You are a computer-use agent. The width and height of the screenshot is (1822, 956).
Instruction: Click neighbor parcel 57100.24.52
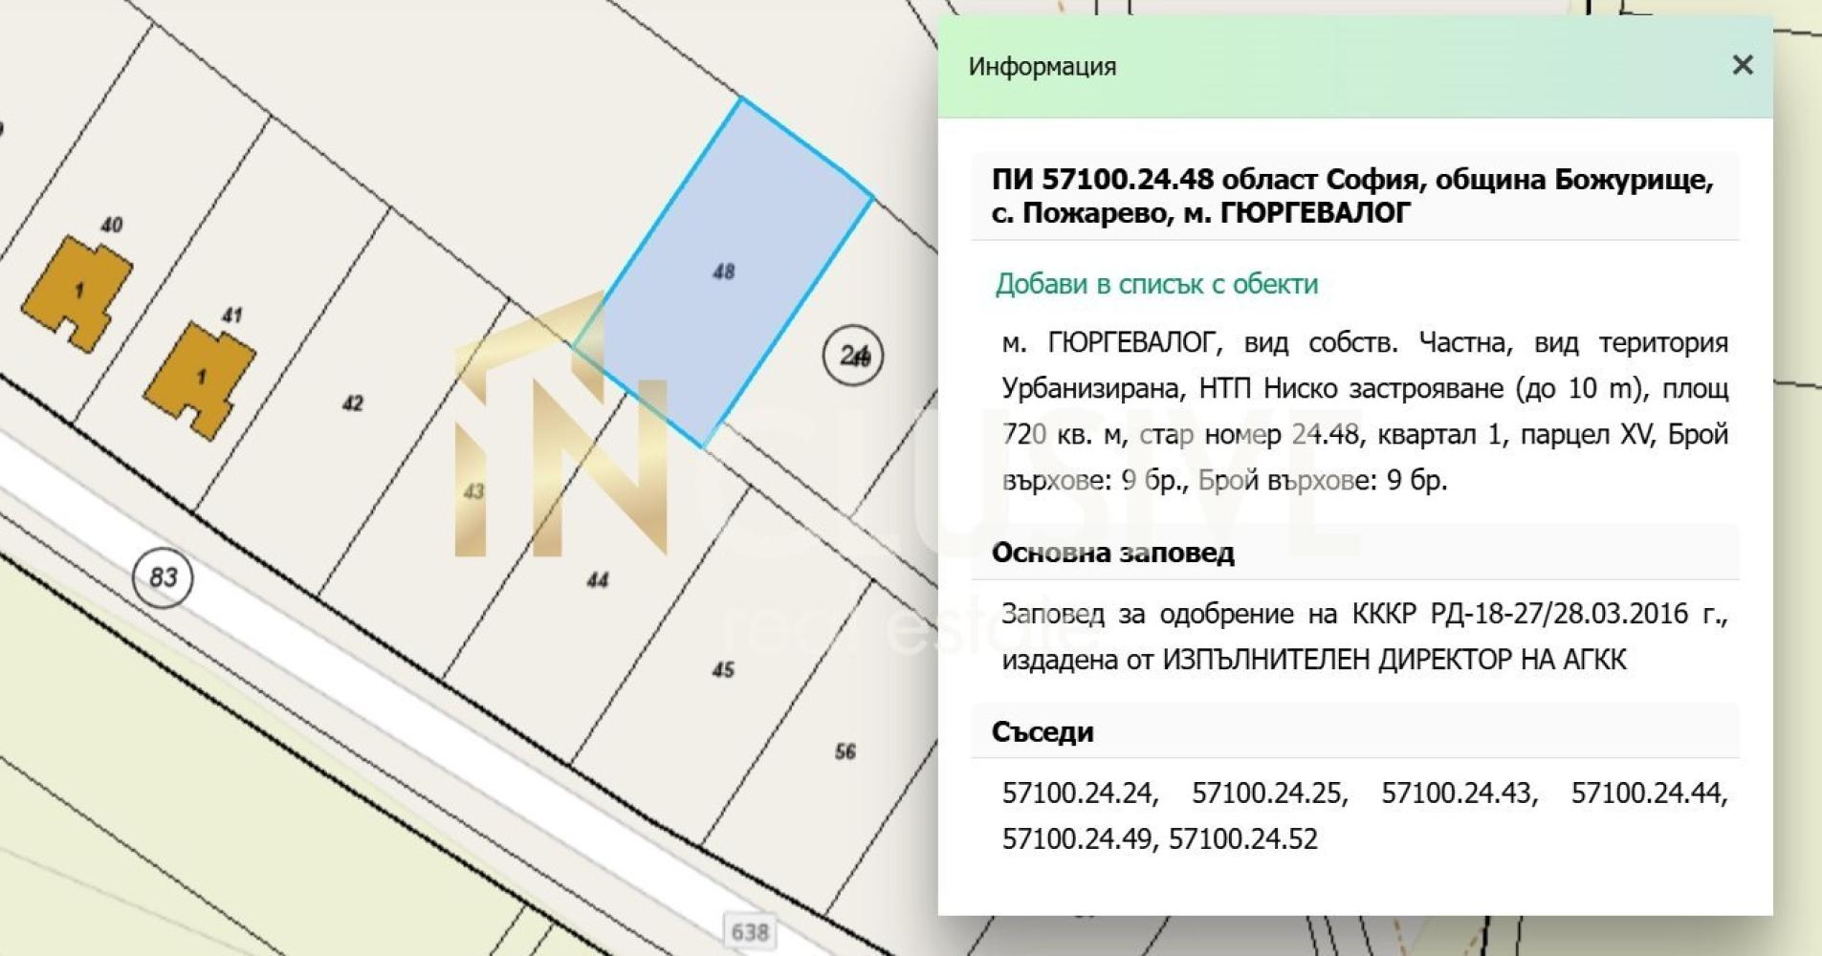tap(1243, 838)
